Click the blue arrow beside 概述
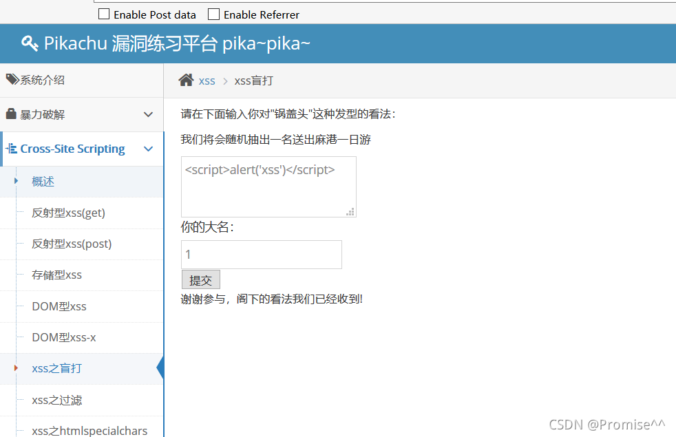This screenshot has height=437, width=676. [x=16, y=181]
